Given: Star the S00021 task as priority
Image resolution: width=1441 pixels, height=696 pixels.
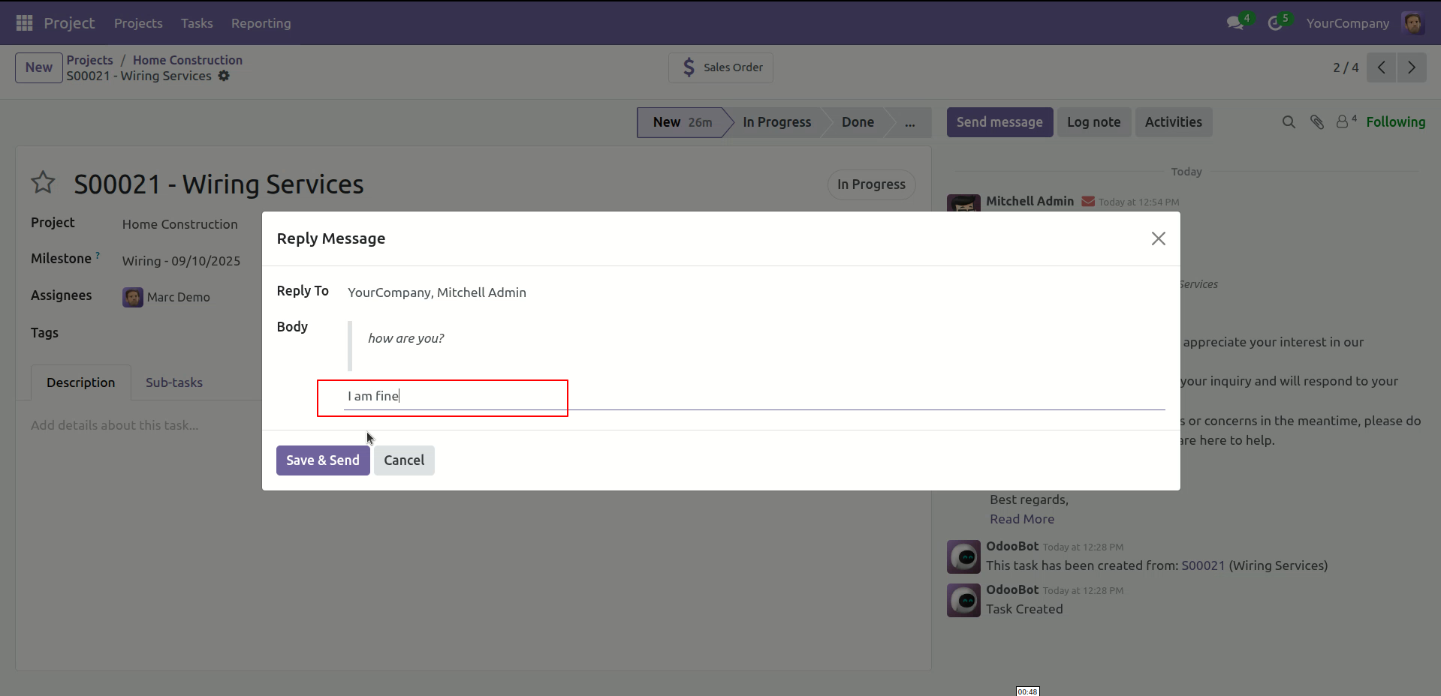Looking at the screenshot, I should [x=43, y=182].
